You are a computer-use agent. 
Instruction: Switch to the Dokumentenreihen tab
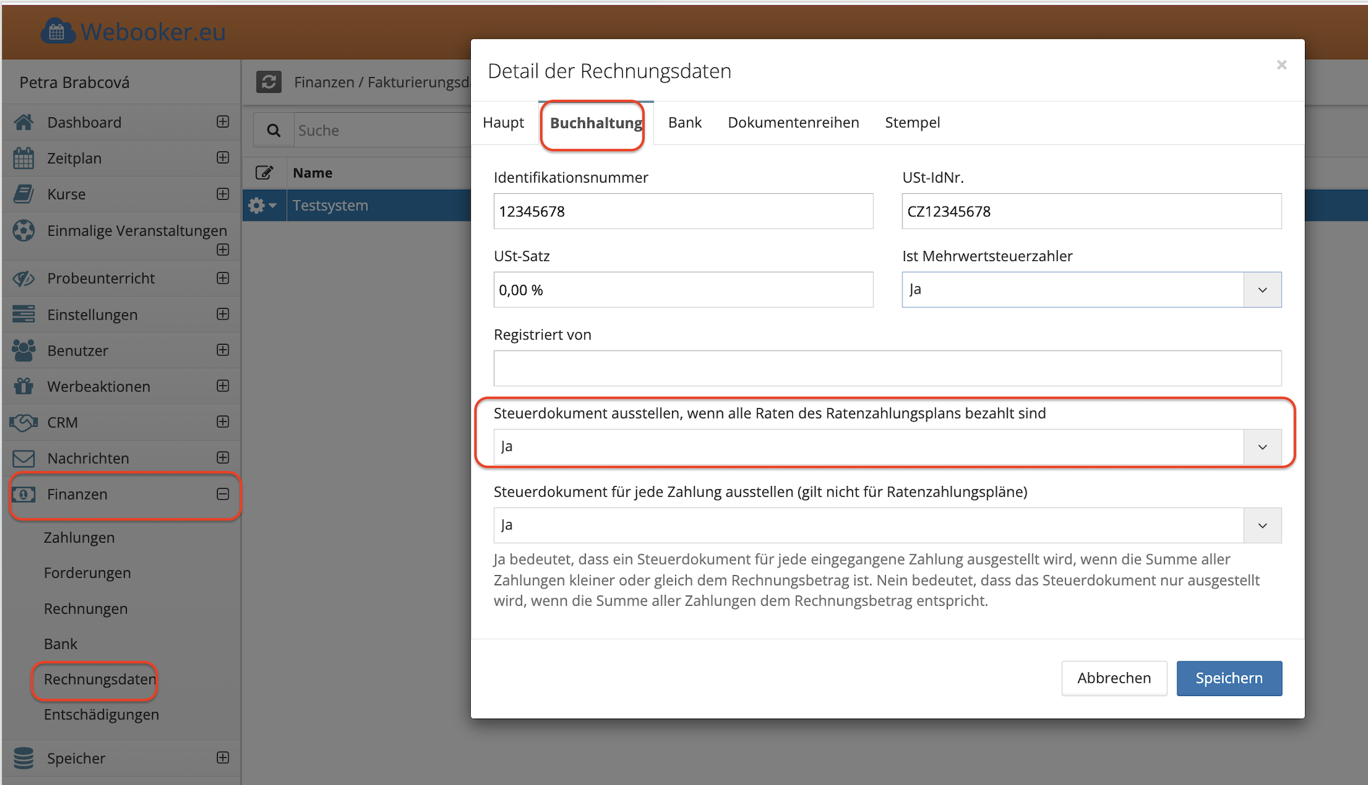793,123
